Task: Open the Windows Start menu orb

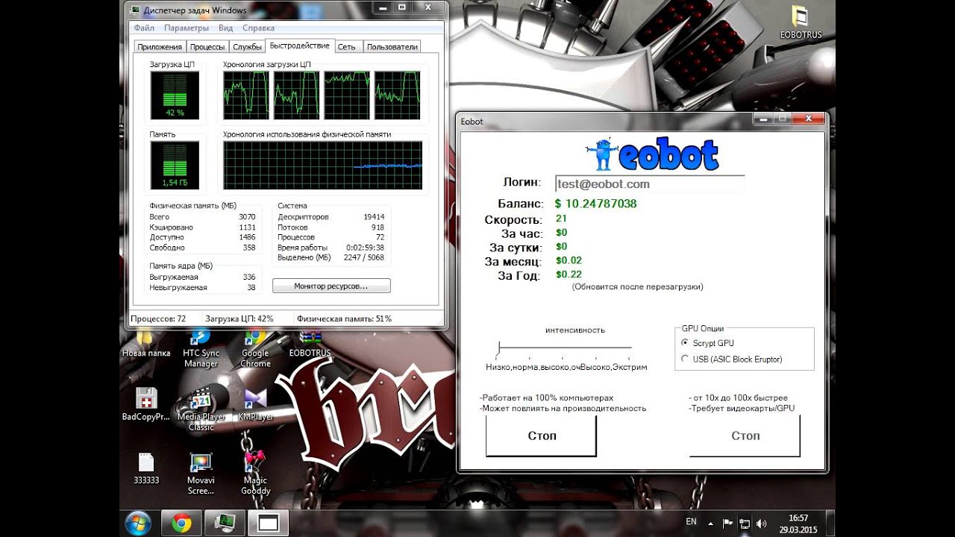Action: point(139,524)
